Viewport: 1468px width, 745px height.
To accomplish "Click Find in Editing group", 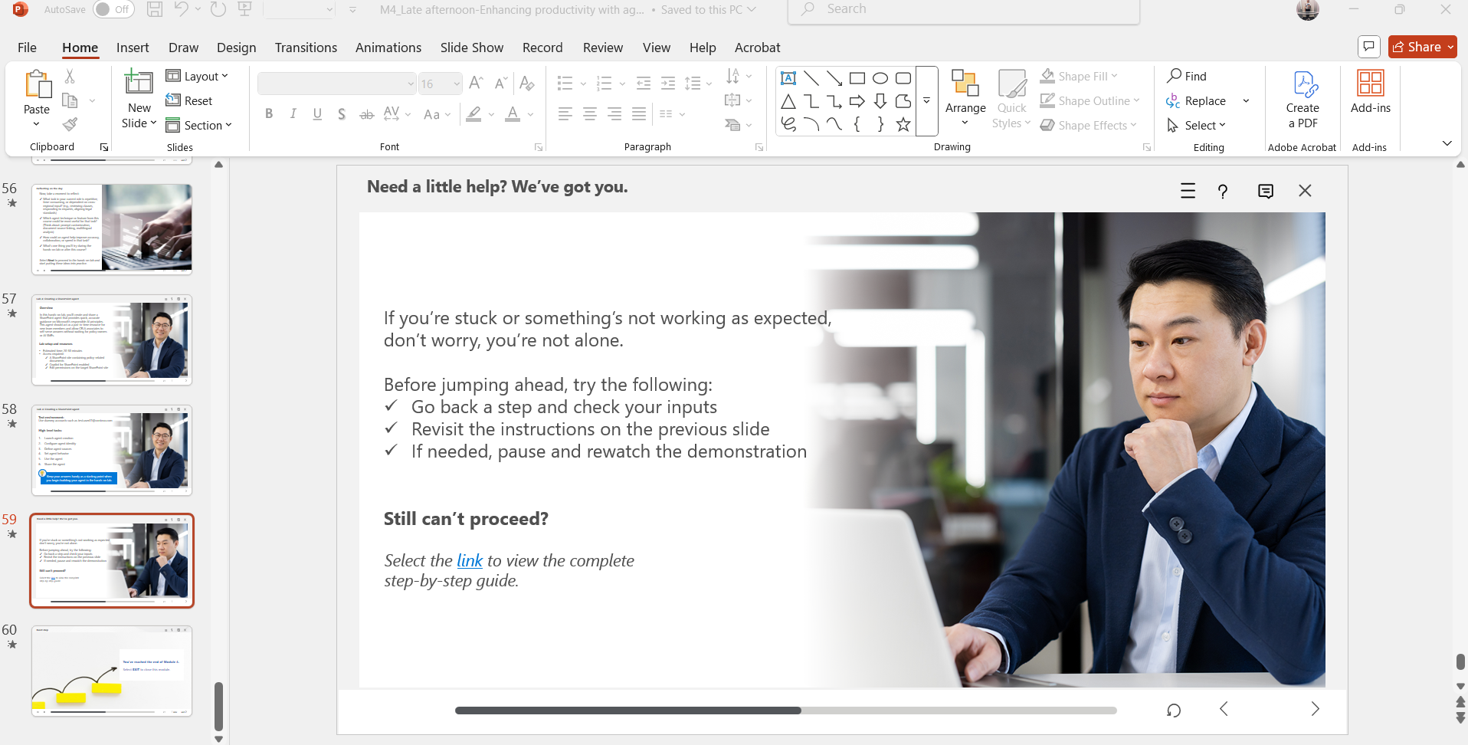I will (x=1187, y=76).
